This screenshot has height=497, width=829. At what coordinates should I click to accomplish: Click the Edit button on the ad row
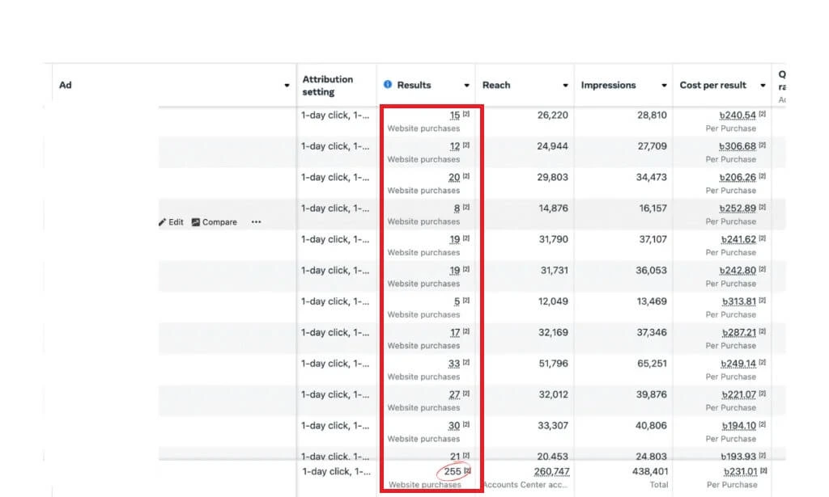[x=171, y=222]
